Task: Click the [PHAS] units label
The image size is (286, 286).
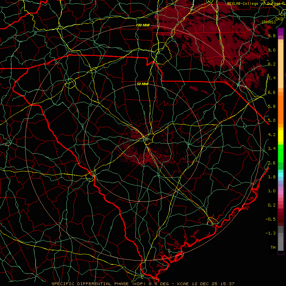Action: (269, 22)
